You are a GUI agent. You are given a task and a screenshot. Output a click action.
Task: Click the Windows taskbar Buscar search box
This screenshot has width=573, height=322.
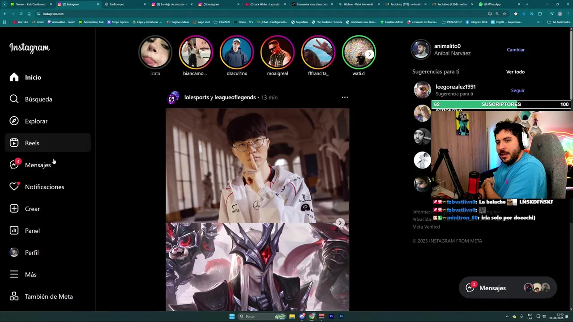262,316
